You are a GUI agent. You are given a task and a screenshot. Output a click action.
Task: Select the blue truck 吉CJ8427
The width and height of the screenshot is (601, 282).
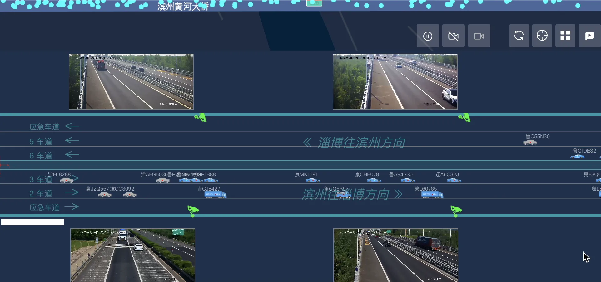point(215,195)
